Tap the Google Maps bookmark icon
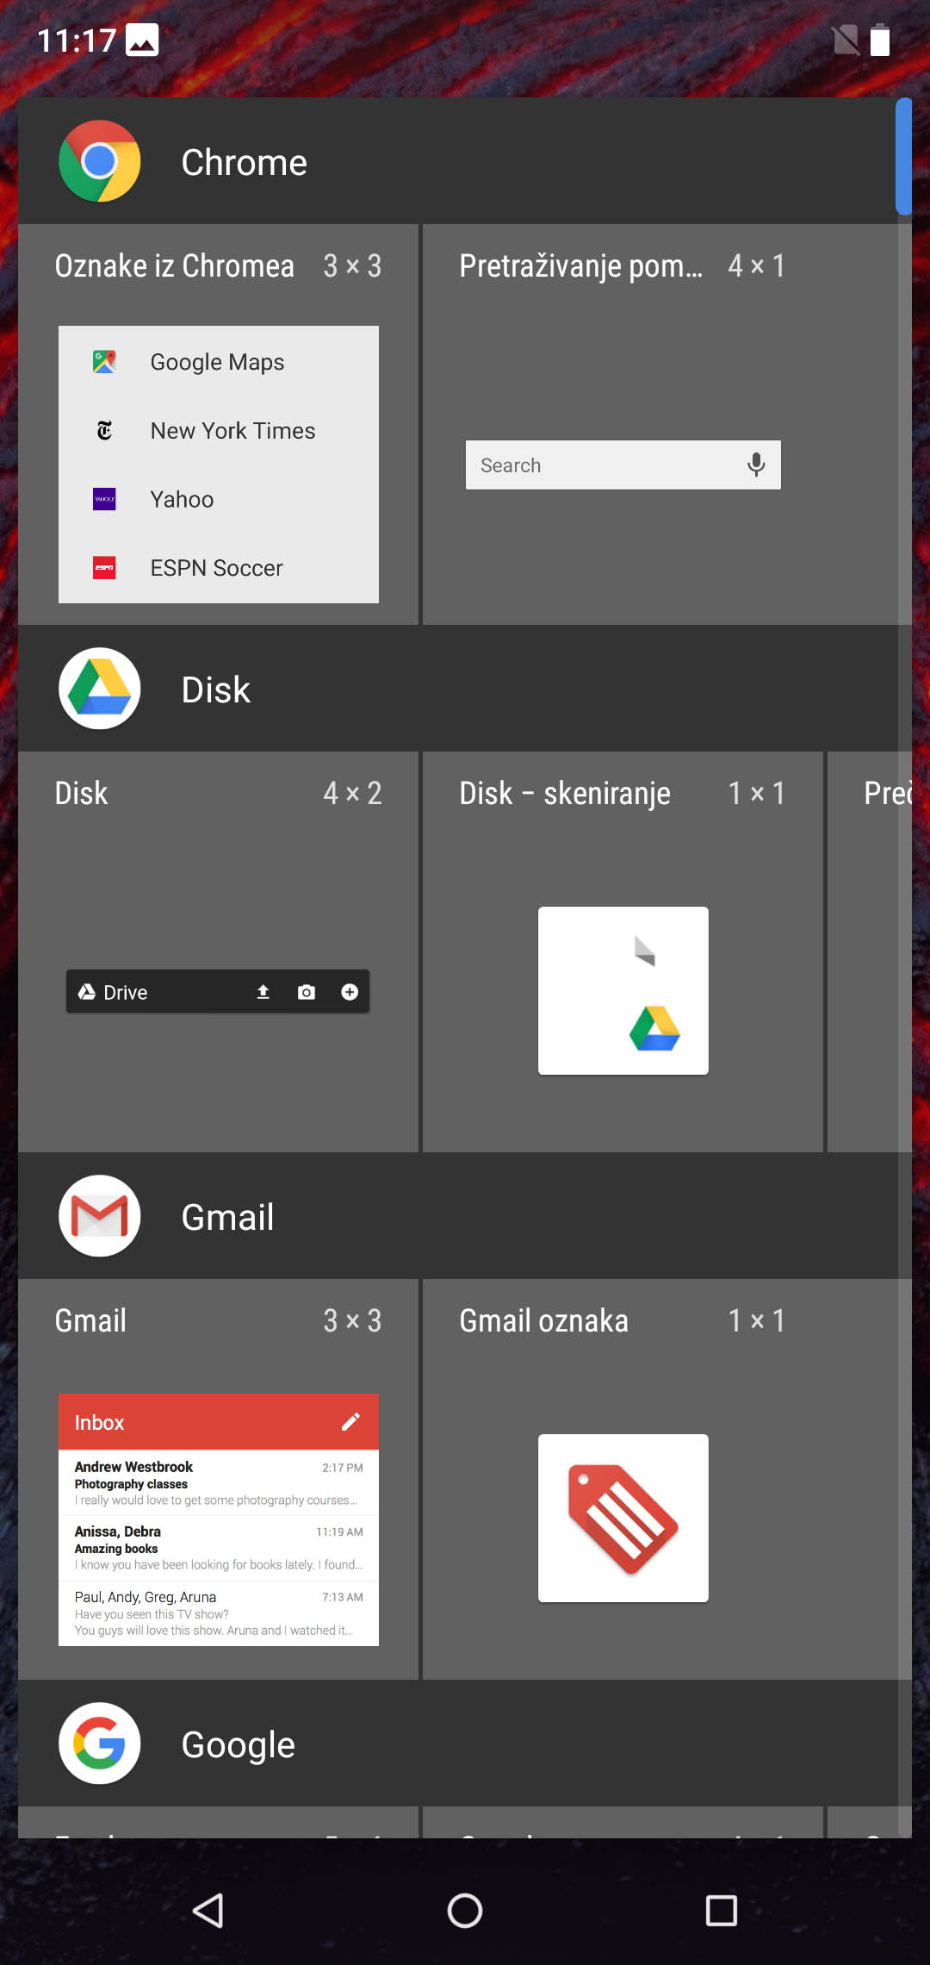 coord(104,362)
